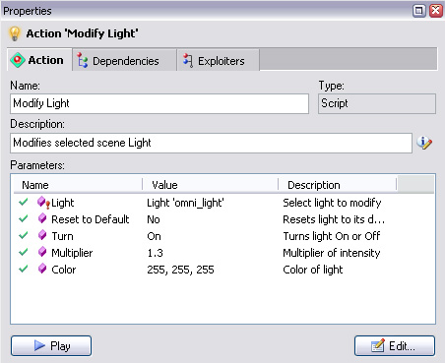Click the Edit... button

point(395,345)
